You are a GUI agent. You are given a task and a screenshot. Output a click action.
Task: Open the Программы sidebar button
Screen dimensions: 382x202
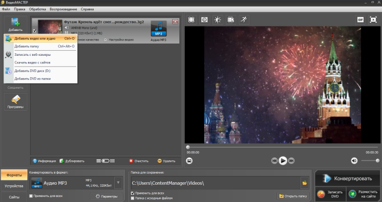point(15,102)
